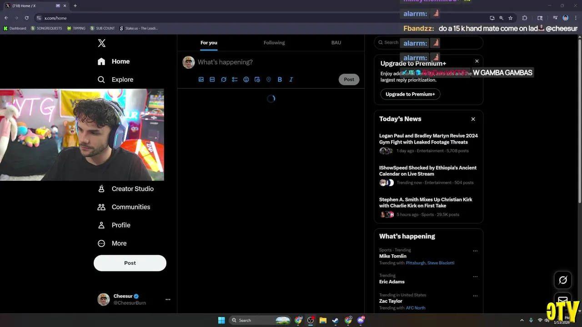Viewport: 582px width, 327px height.
Task: Open Mike Tomlin trend options dots
Action: (x=475, y=251)
